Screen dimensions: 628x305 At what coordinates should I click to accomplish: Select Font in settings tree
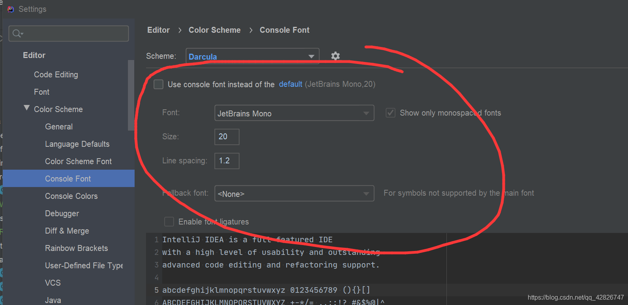click(x=41, y=92)
